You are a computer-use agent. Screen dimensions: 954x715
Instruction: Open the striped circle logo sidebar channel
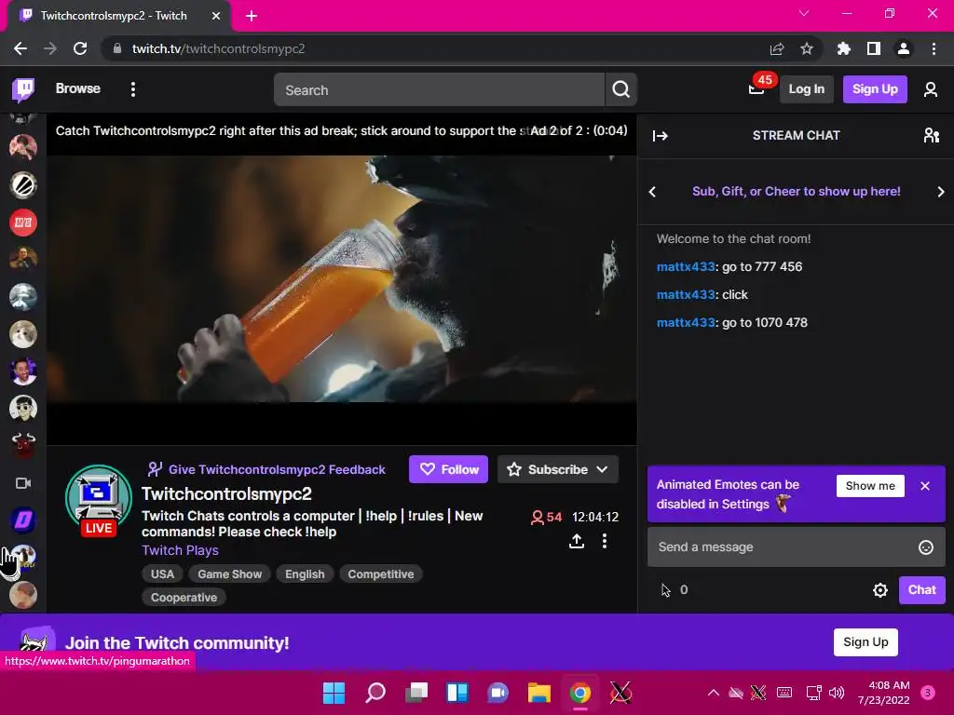[23, 185]
